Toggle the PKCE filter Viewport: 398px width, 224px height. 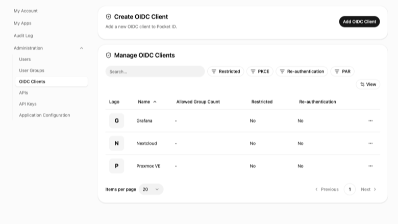(260, 71)
